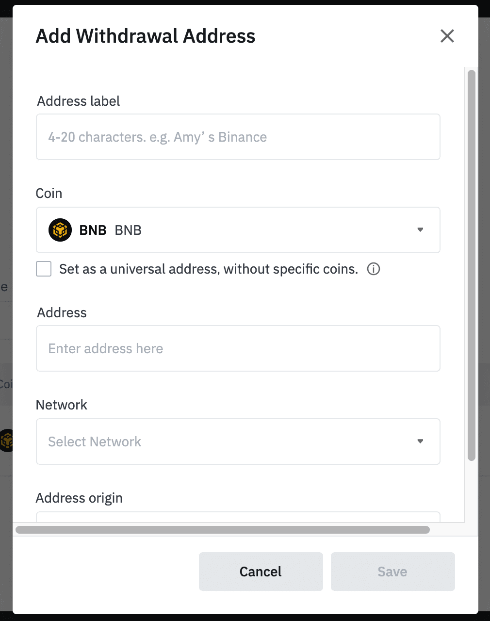
Task: Click the info icon beside universal address
Action: click(x=374, y=269)
